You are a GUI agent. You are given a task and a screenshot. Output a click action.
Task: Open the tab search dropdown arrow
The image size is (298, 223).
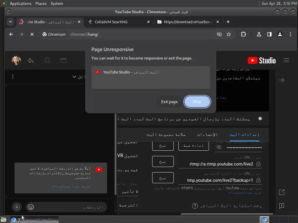point(10,22)
